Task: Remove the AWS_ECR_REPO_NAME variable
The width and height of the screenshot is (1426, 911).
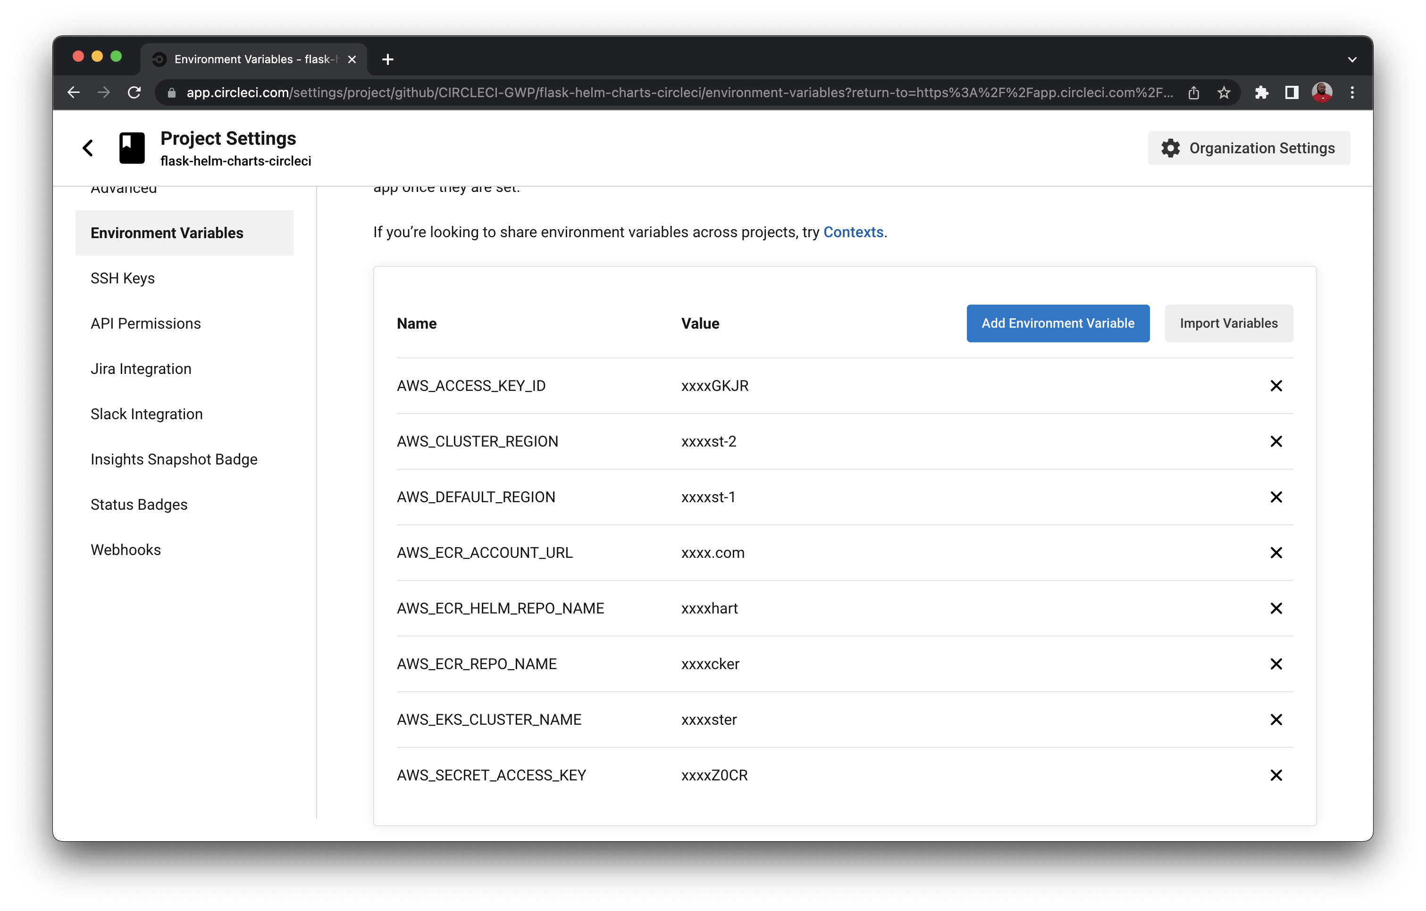Action: coord(1277,663)
